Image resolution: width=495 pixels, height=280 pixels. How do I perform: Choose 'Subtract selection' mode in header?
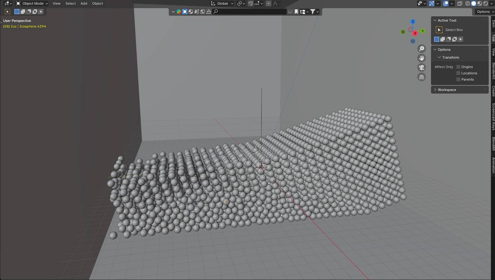[x=29, y=12]
